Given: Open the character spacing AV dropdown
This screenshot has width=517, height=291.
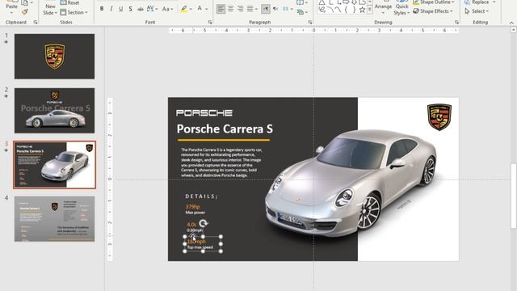Looking at the screenshot, I should click(x=152, y=9).
